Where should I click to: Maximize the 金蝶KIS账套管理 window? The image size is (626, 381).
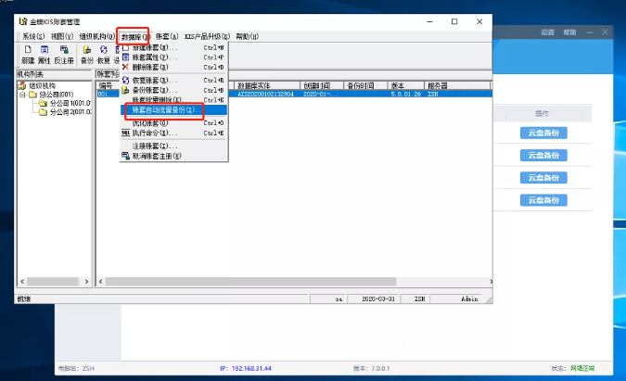click(454, 21)
